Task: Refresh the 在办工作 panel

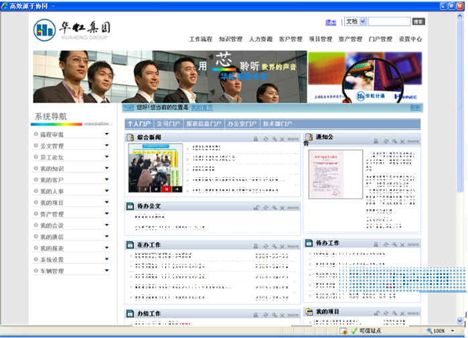Action: [265, 246]
